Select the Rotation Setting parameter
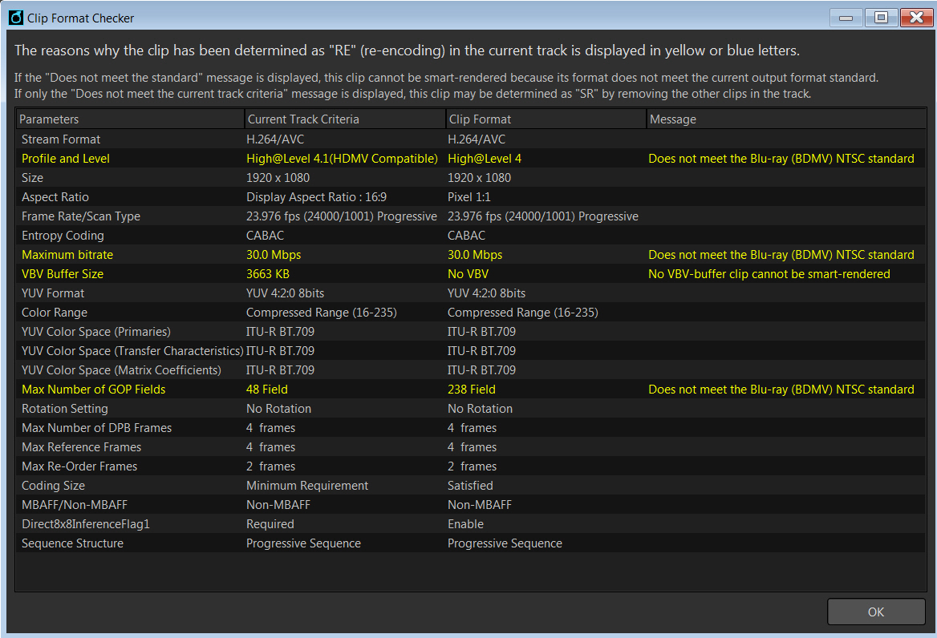937x638 pixels. point(64,409)
